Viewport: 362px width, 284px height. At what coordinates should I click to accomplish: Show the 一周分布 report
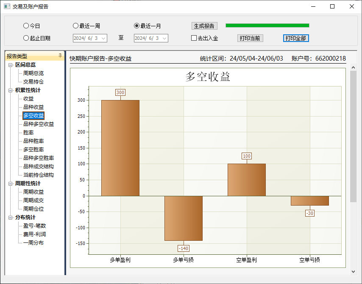pos(33,243)
